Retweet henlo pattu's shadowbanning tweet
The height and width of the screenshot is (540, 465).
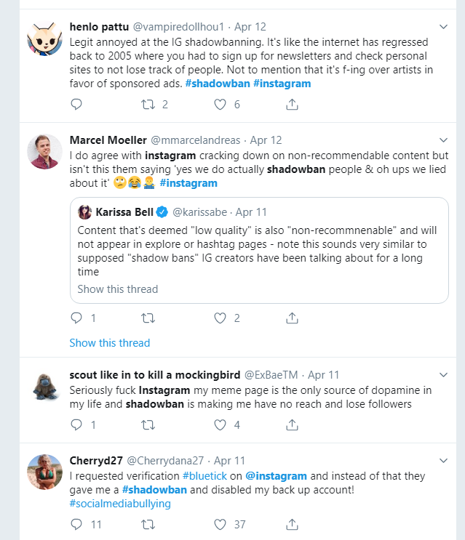pos(148,105)
